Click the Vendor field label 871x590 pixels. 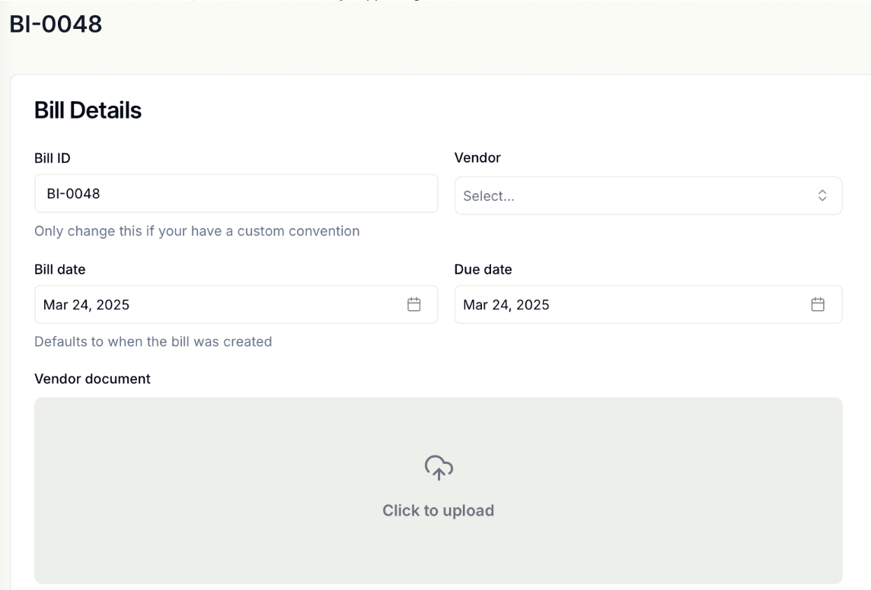coord(477,158)
